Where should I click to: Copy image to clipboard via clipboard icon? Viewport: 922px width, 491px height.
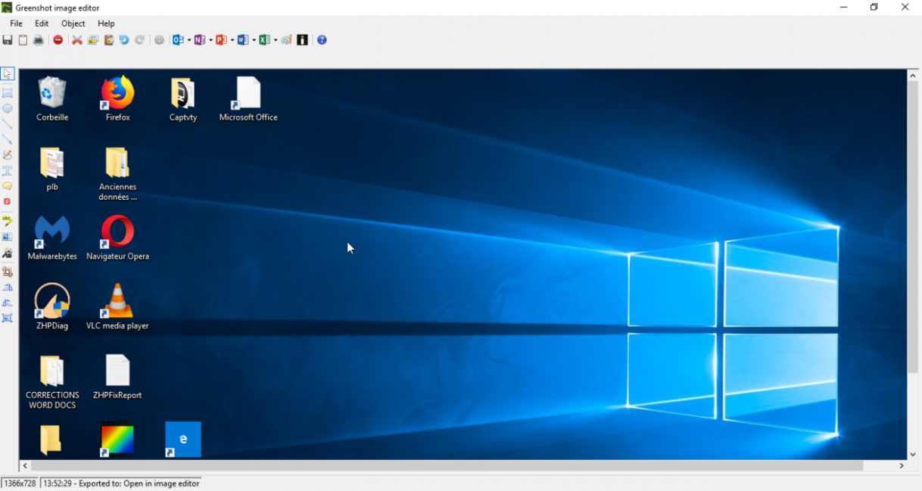[23, 40]
